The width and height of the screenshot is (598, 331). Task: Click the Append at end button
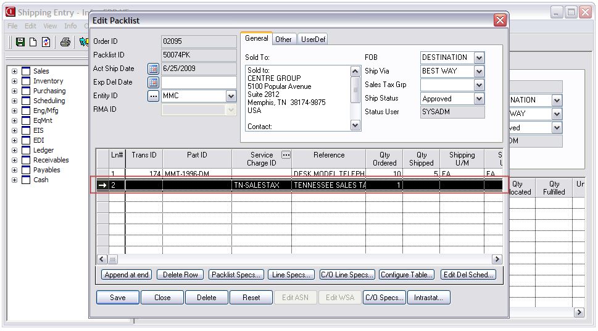127,275
